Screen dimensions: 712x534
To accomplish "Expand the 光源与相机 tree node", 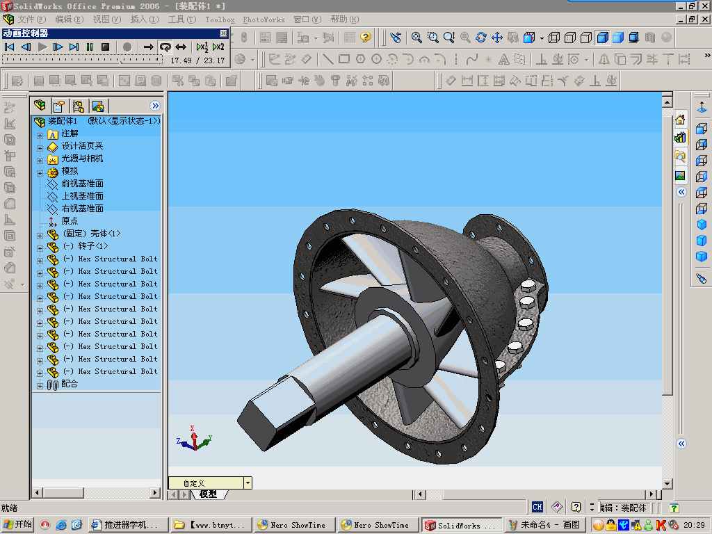I will (x=40, y=161).
